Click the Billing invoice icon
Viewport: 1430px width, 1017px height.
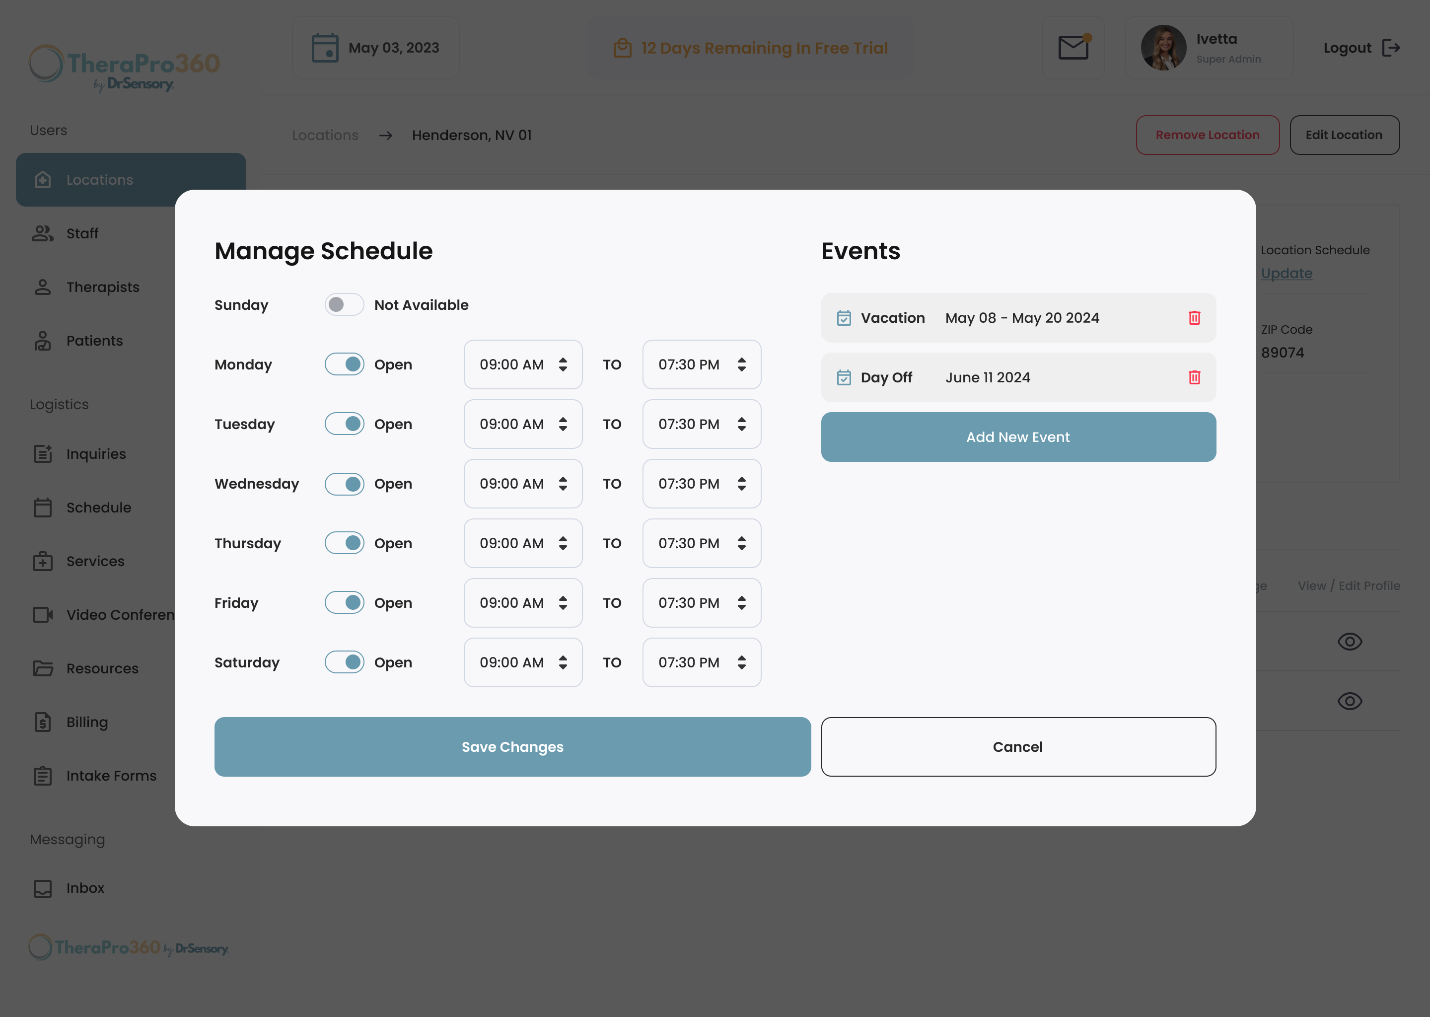[x=43, y=722]
